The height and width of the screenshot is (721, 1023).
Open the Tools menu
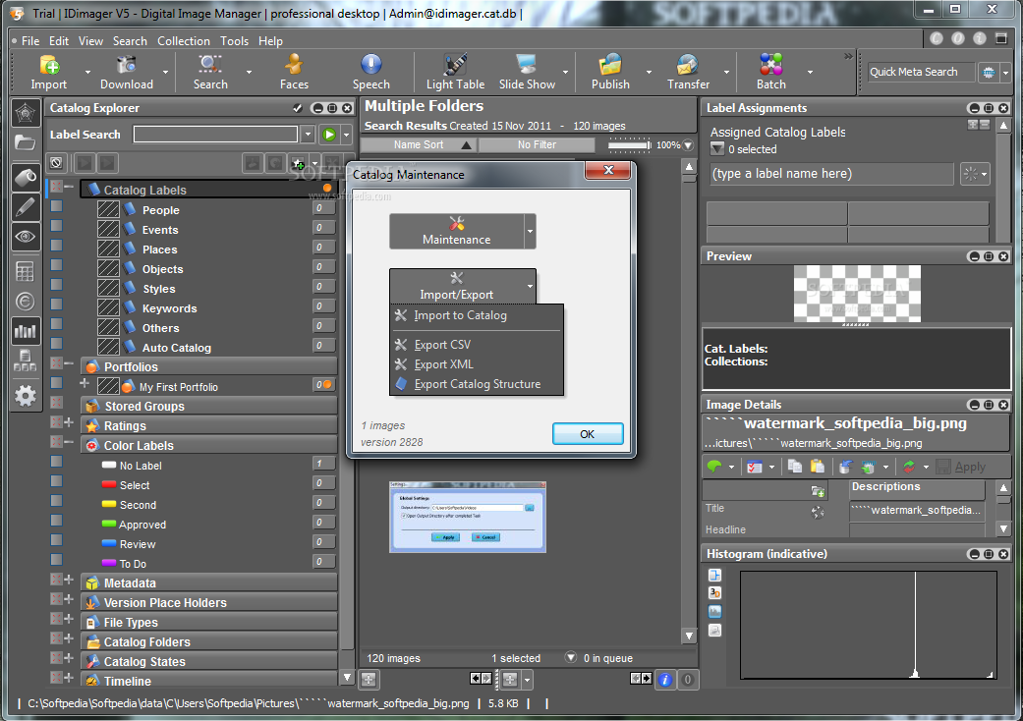coord(234,41)
